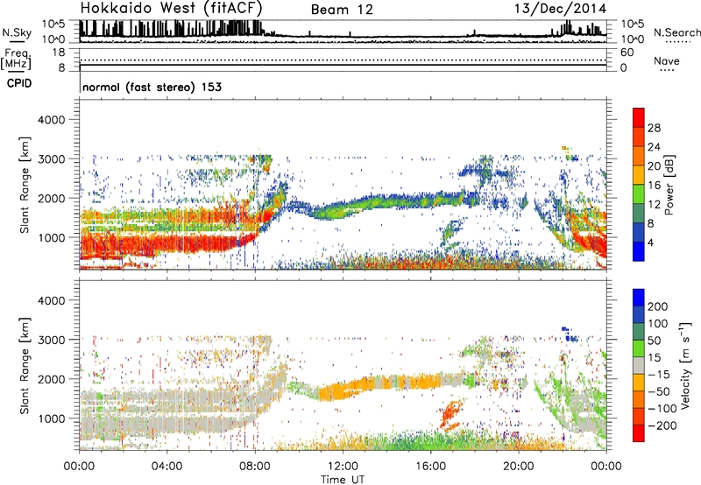Click the Hokkaido West (fitACF) title
This screenshot has width=701, height=485.
[x=171, y=8]
